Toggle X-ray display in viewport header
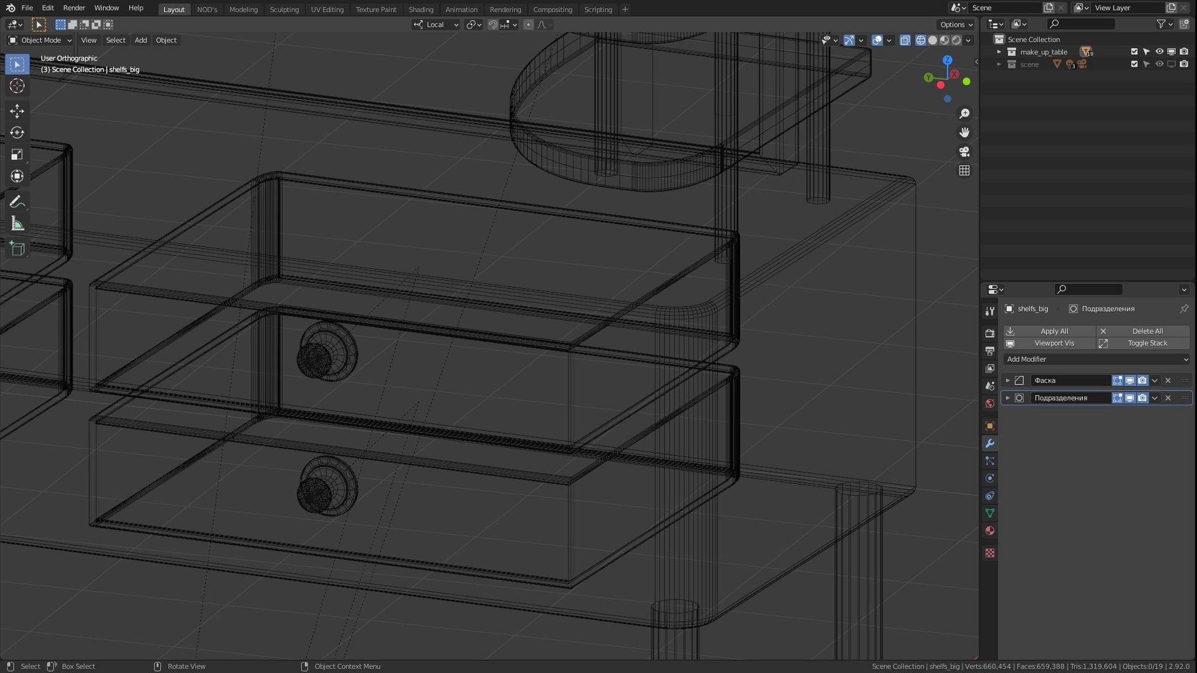Image resolution: width=1197 pixels, height=673 pixels. click(x=905, y=41)
